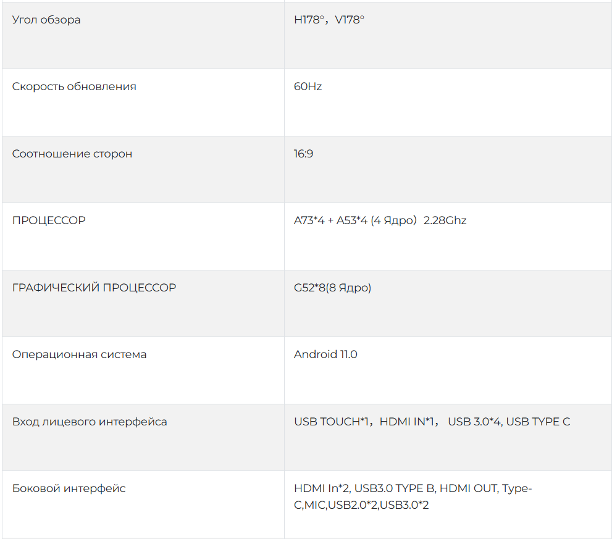The width and height of the screenshot is (612, 539).
Task: Click the 'USB TYPE C' front port text
Action: tap(538, 422)
